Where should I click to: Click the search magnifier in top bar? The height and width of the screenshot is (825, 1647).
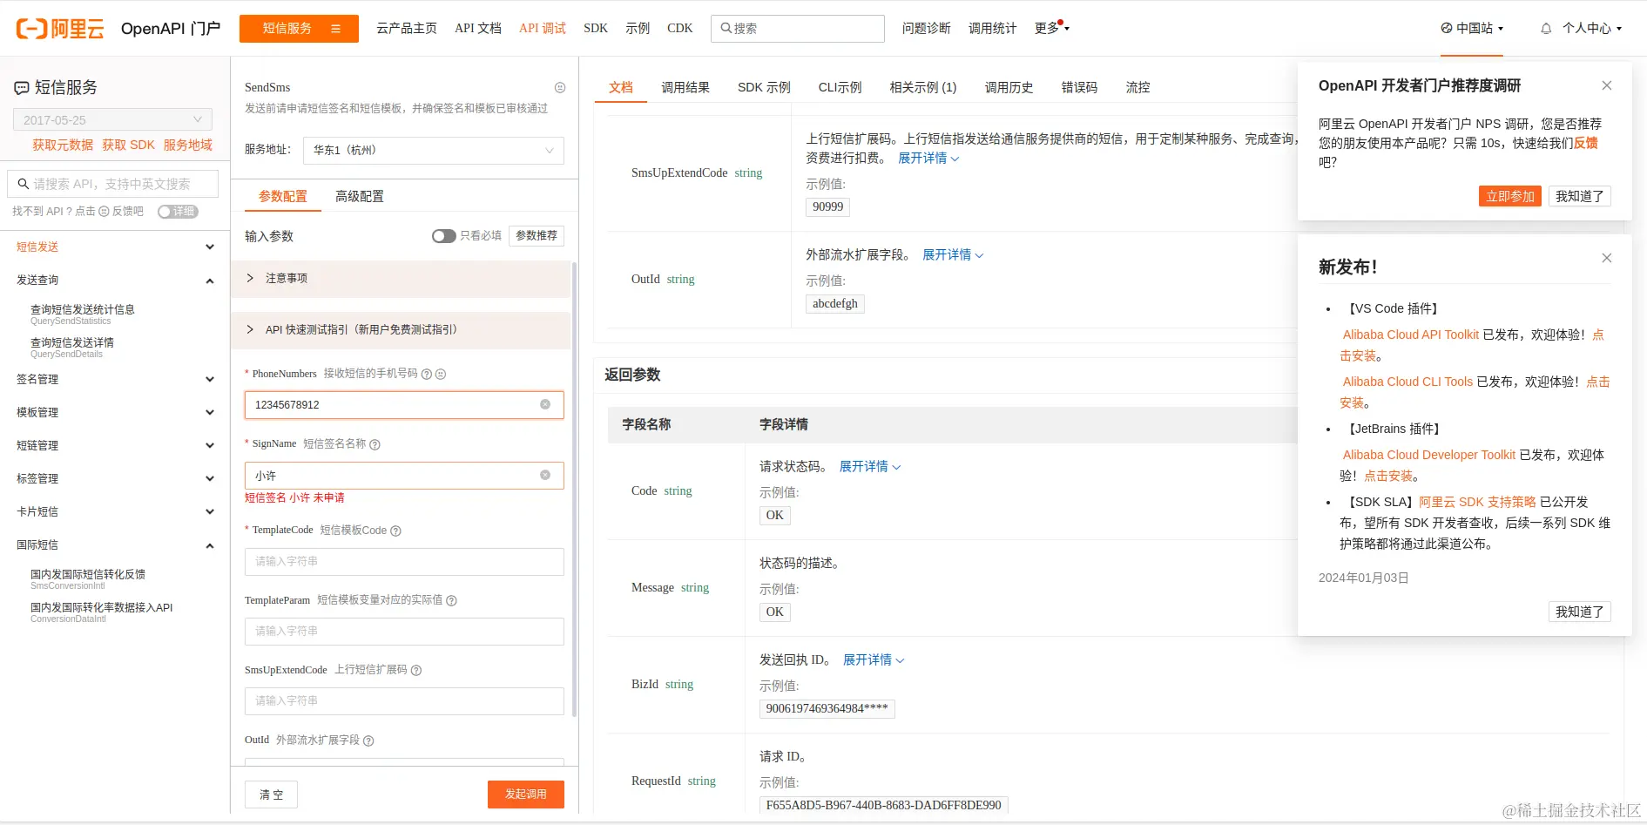coord(726,28)
